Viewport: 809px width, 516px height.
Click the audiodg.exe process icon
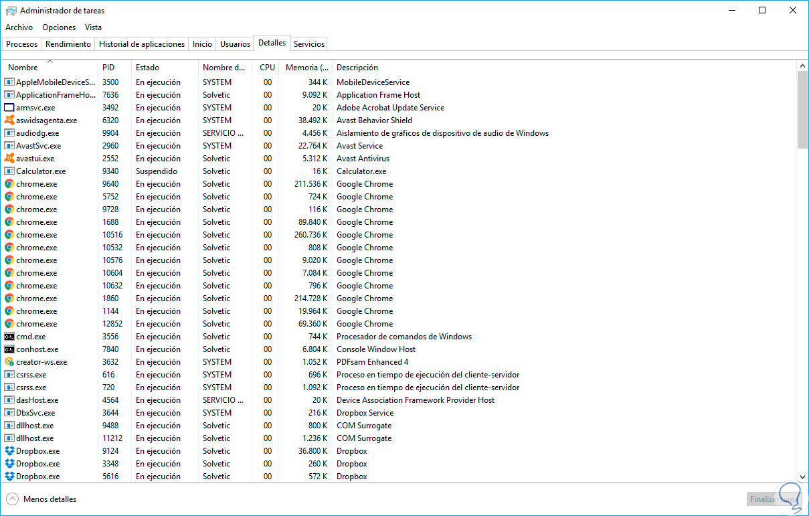9,133
